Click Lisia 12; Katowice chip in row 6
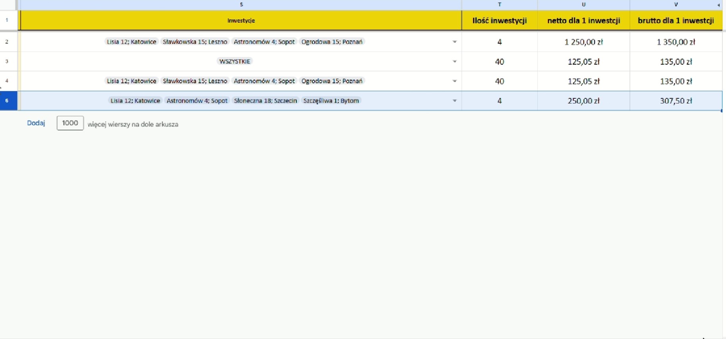The width and height of the screenshot is (726, 339). point(135,101)
